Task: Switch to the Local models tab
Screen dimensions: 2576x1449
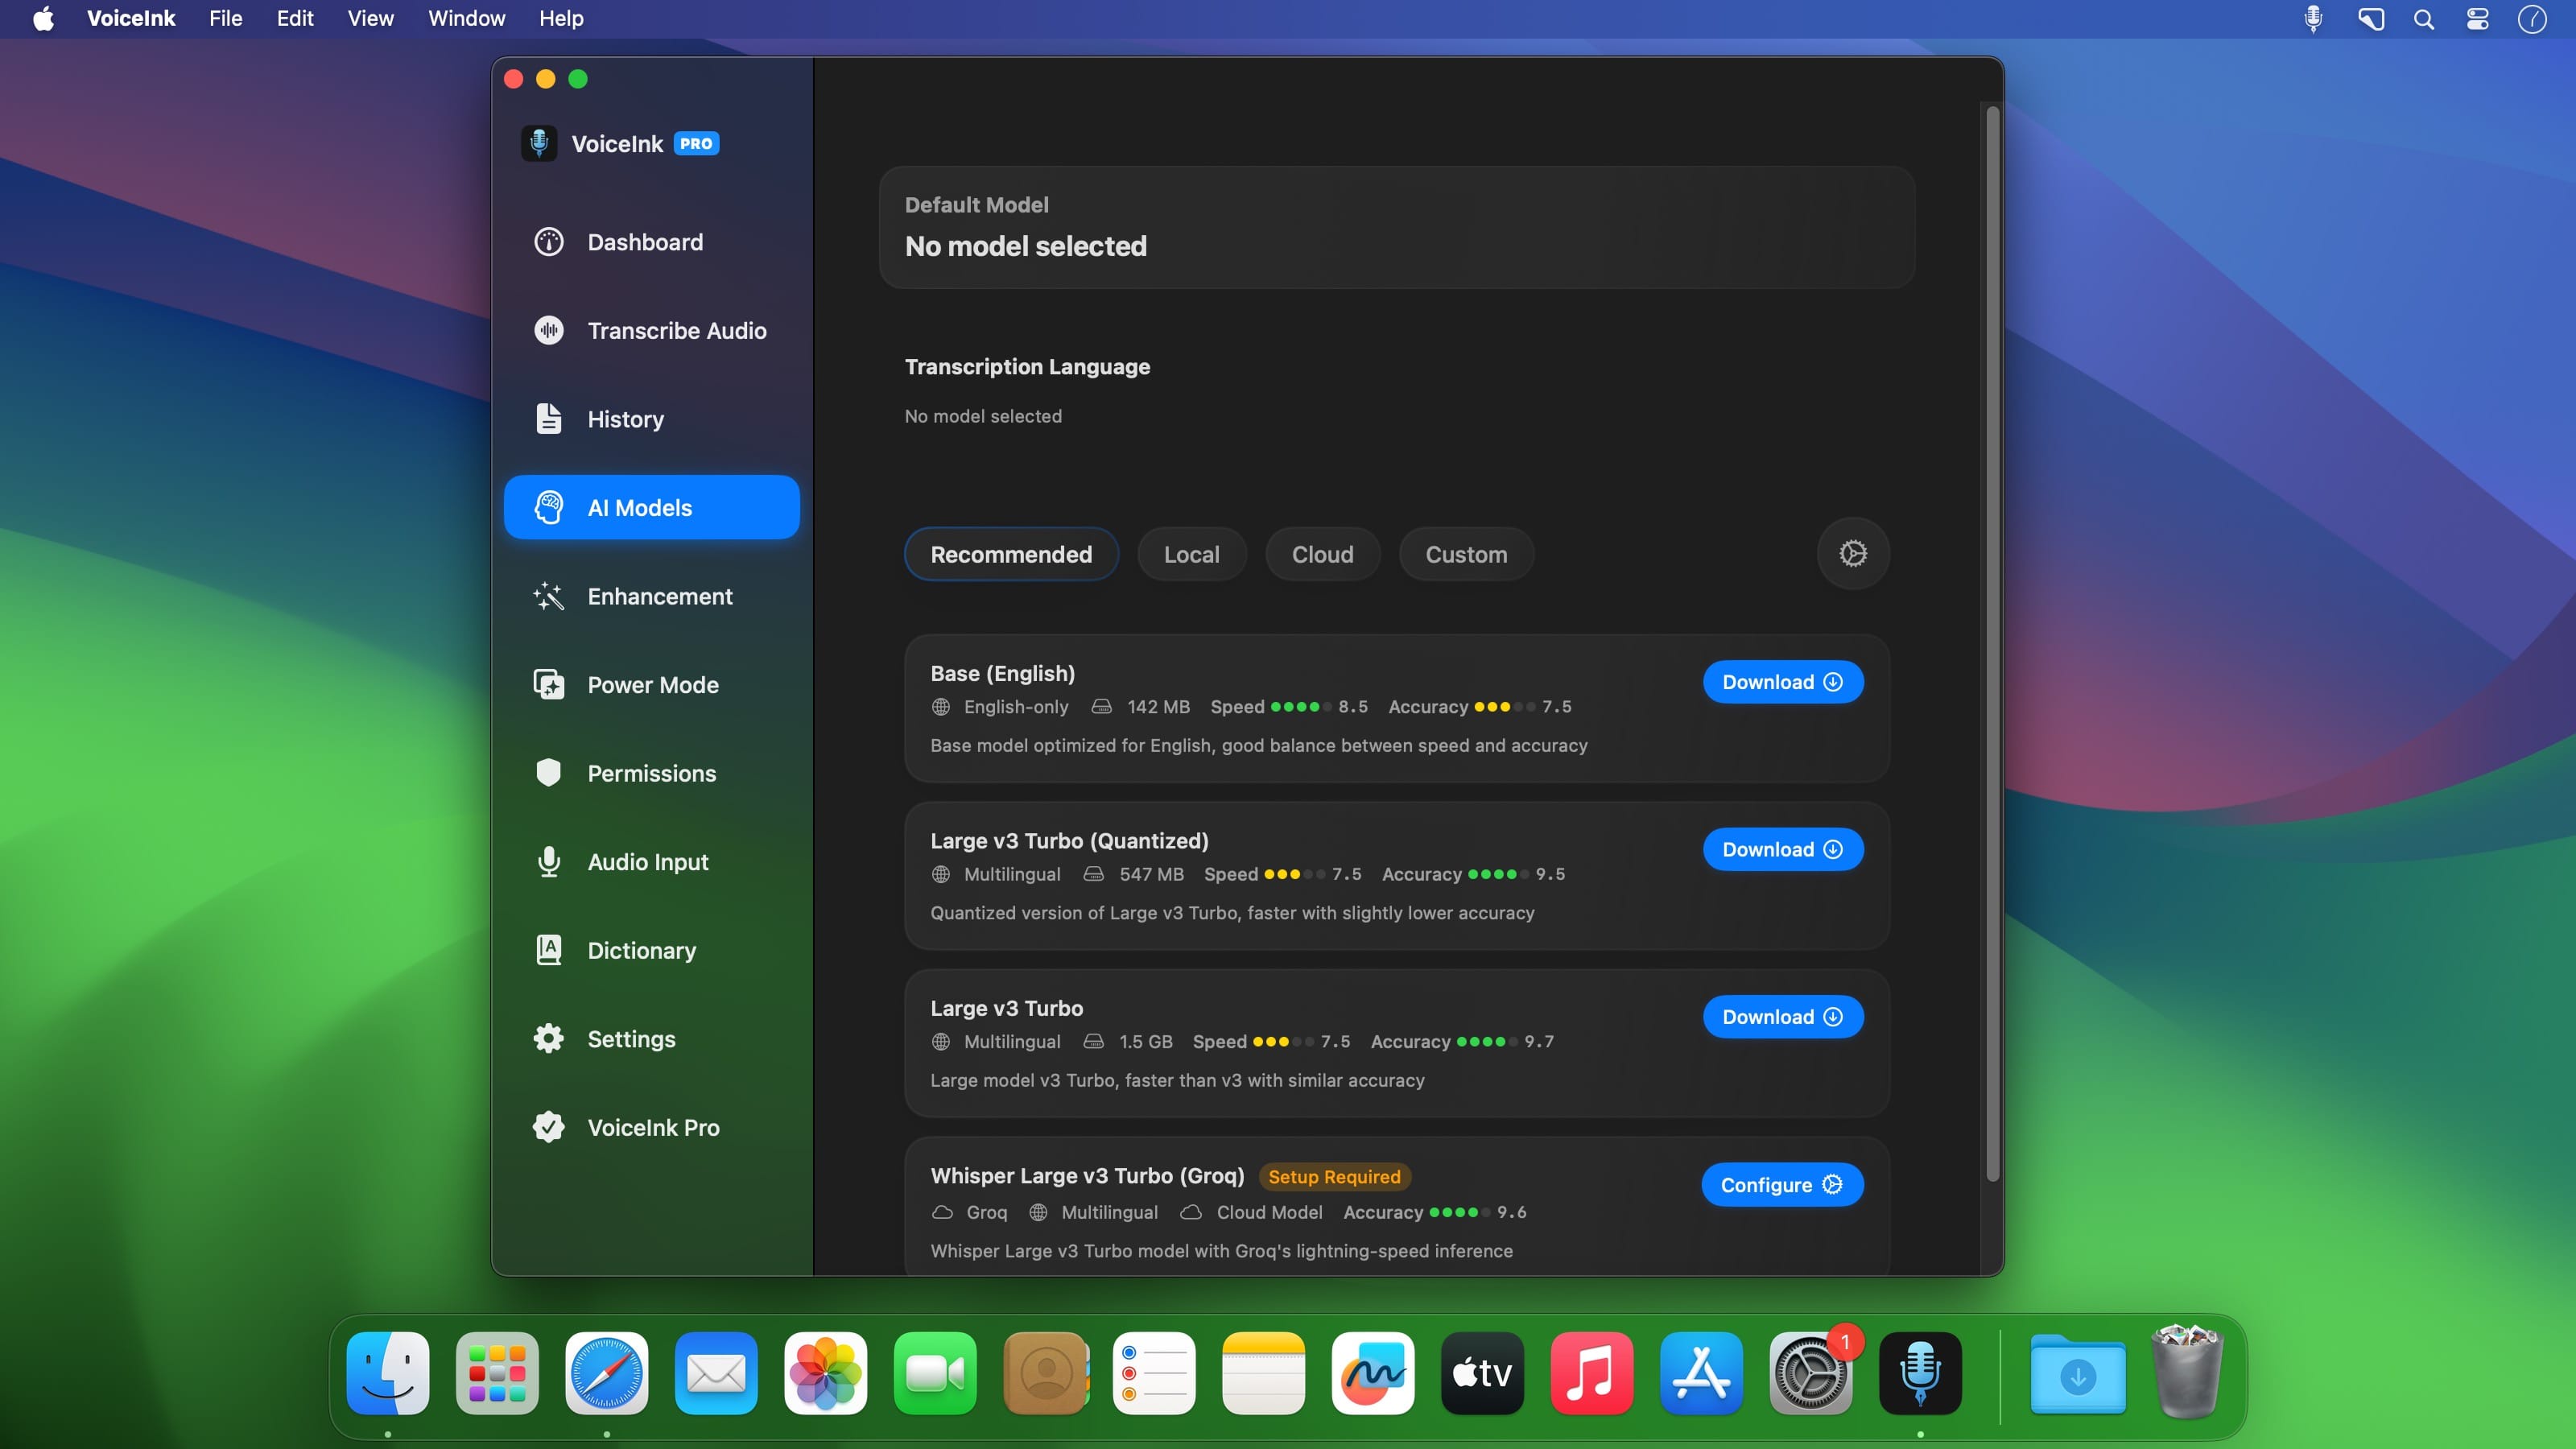Action: [x=1191, y=554]
